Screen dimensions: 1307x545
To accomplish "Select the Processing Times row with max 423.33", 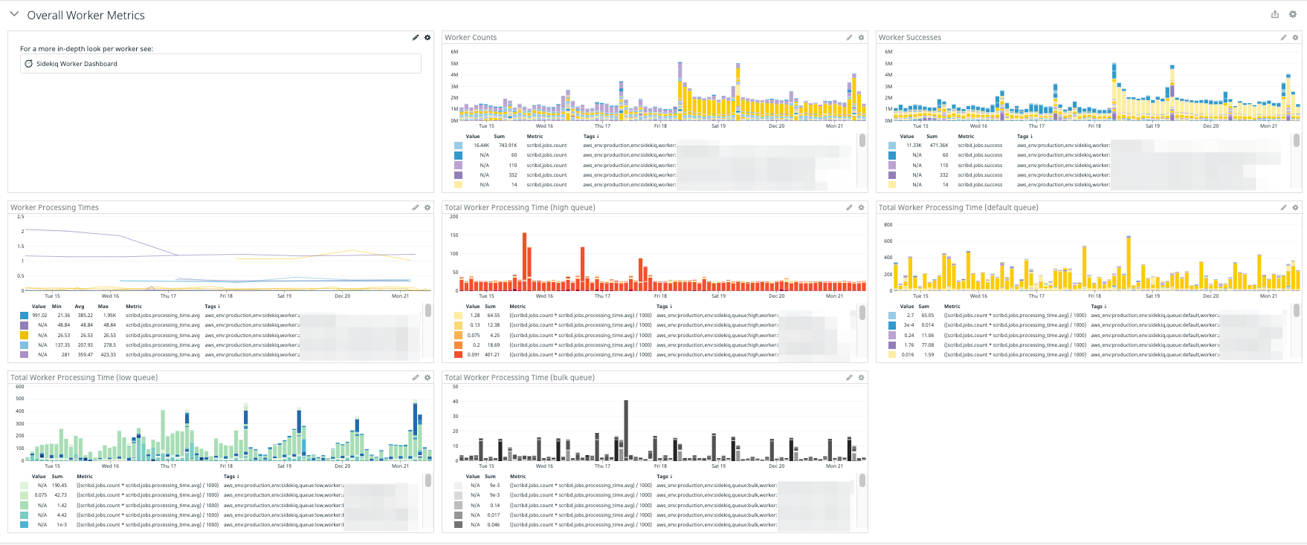I will pos(221,354).
